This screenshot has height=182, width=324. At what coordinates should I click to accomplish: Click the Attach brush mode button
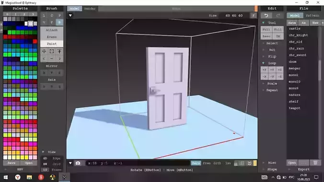click(x=52, y=30)
